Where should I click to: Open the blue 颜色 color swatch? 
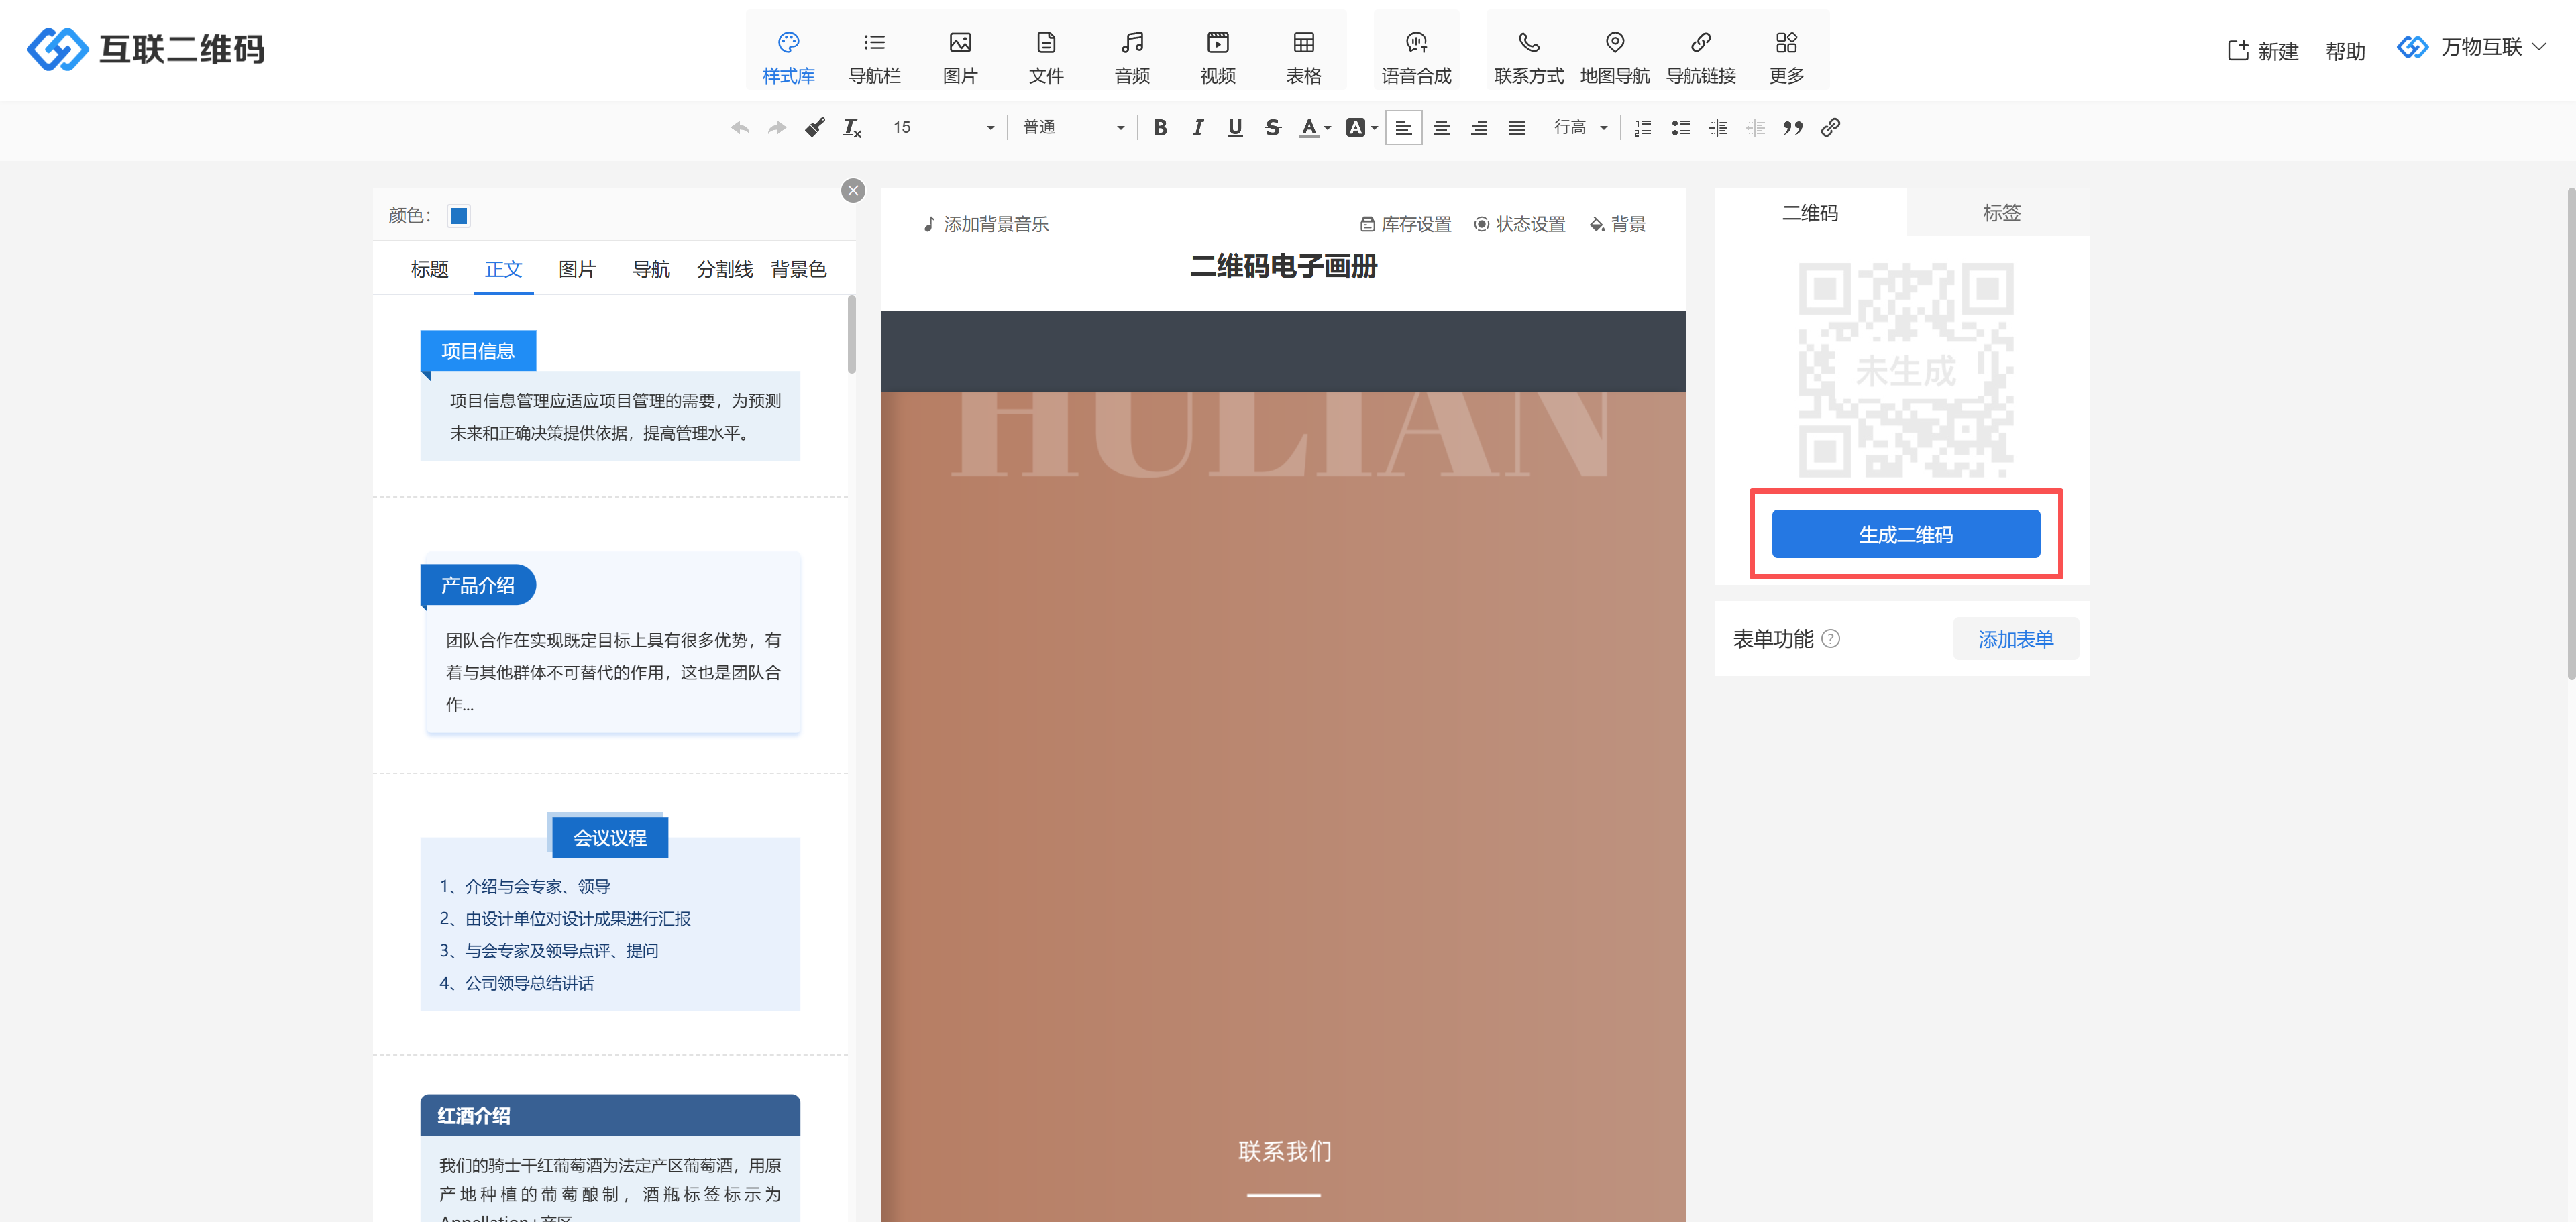click(459, 216)
